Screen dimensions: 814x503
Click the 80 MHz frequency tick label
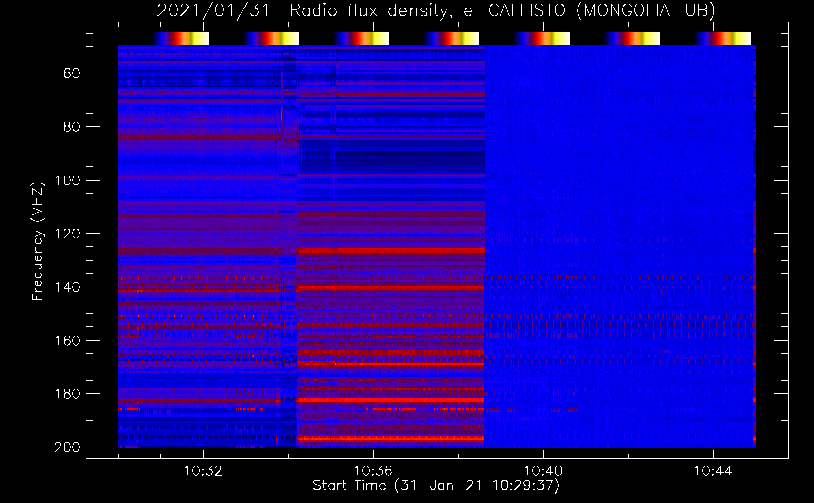coord(72,127)
